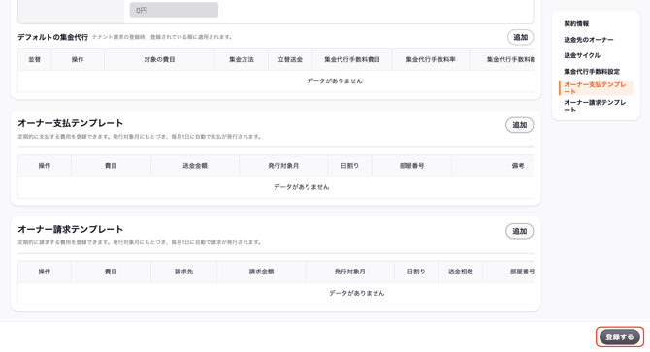
Task: Click 日割り header in the オーナー請求テンプレート table
Action: pos(416,272)
